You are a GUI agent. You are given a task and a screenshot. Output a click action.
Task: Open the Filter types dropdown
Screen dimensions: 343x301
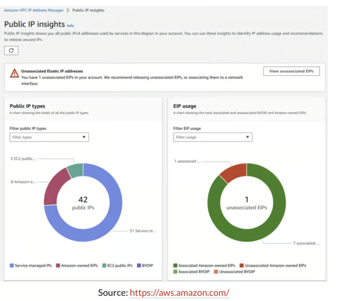pos(49,137)
